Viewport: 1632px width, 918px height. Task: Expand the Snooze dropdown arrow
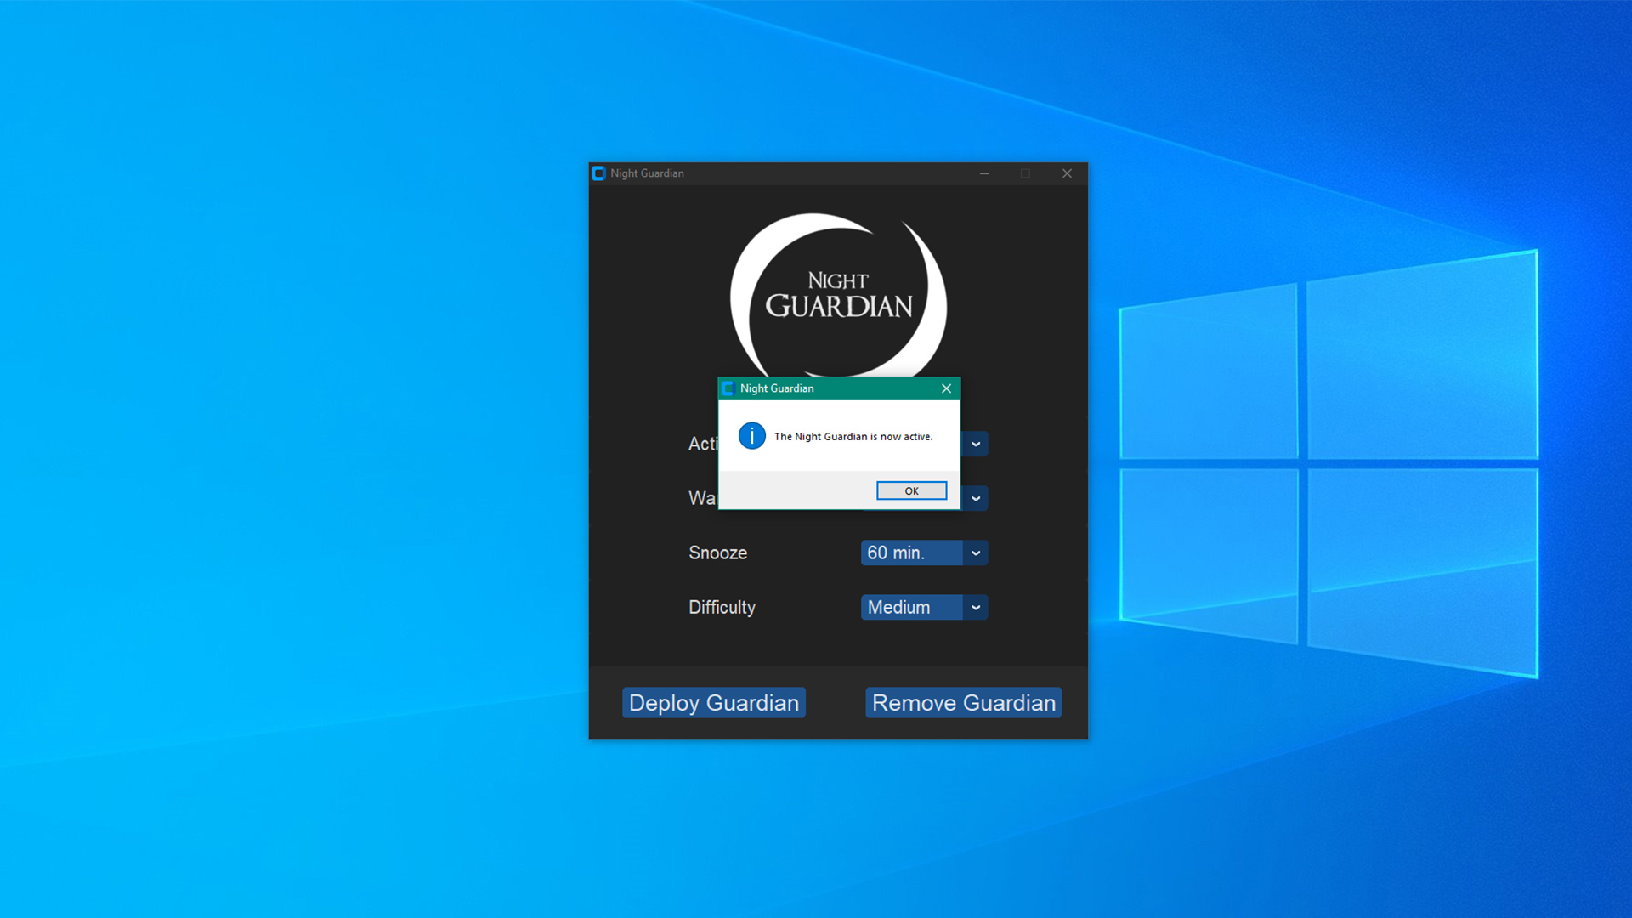[976, 552]
